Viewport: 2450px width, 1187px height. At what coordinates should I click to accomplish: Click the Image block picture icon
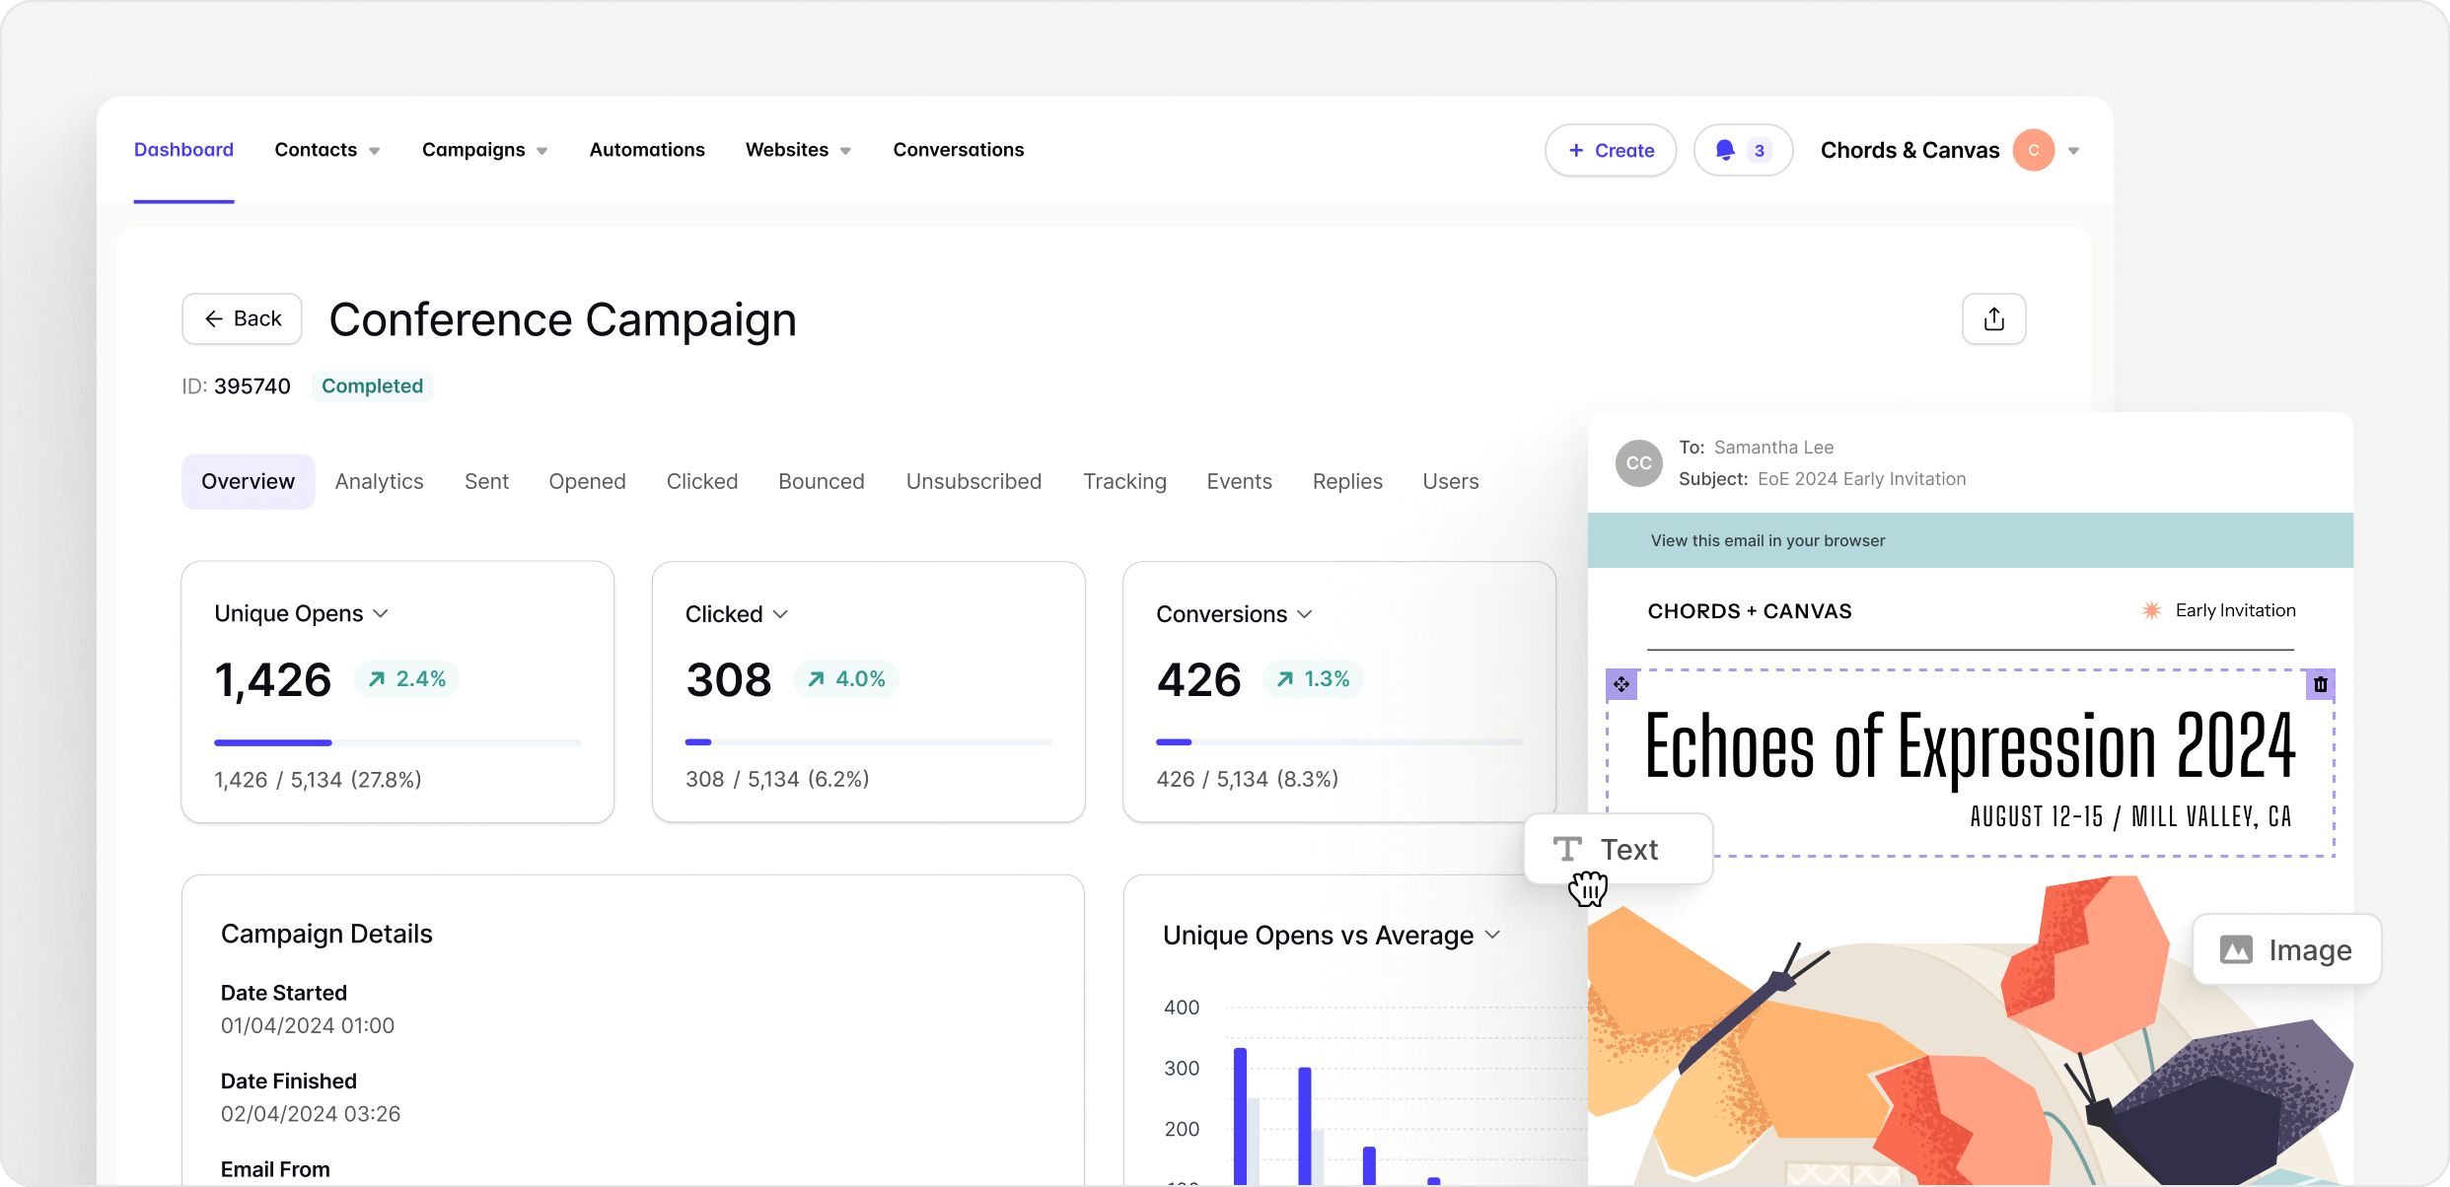(2236, 949)
